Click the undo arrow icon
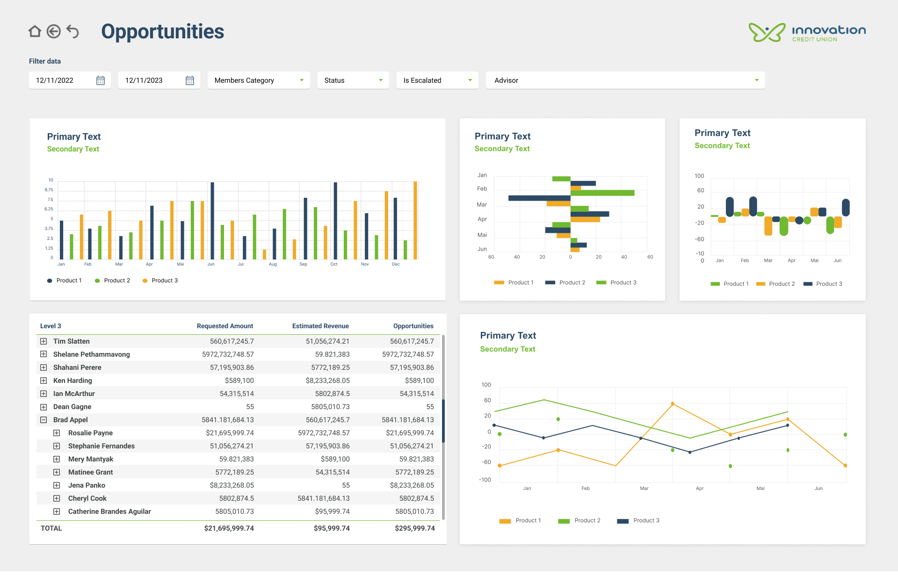The image size is (898, 576). (x=72, y=31)
